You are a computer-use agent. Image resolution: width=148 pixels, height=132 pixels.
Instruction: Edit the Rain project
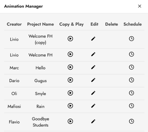click(x=93, y=106)
